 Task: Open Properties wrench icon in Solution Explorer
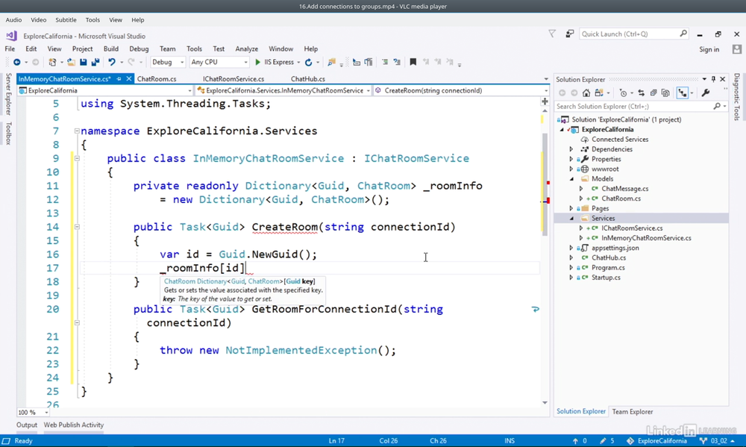[706, 93]
